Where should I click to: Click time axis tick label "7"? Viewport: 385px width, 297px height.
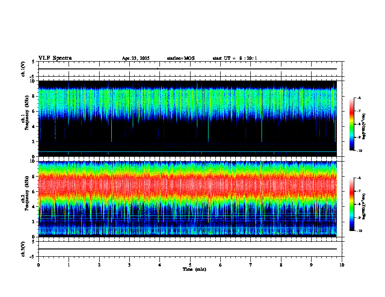point(251,265)
